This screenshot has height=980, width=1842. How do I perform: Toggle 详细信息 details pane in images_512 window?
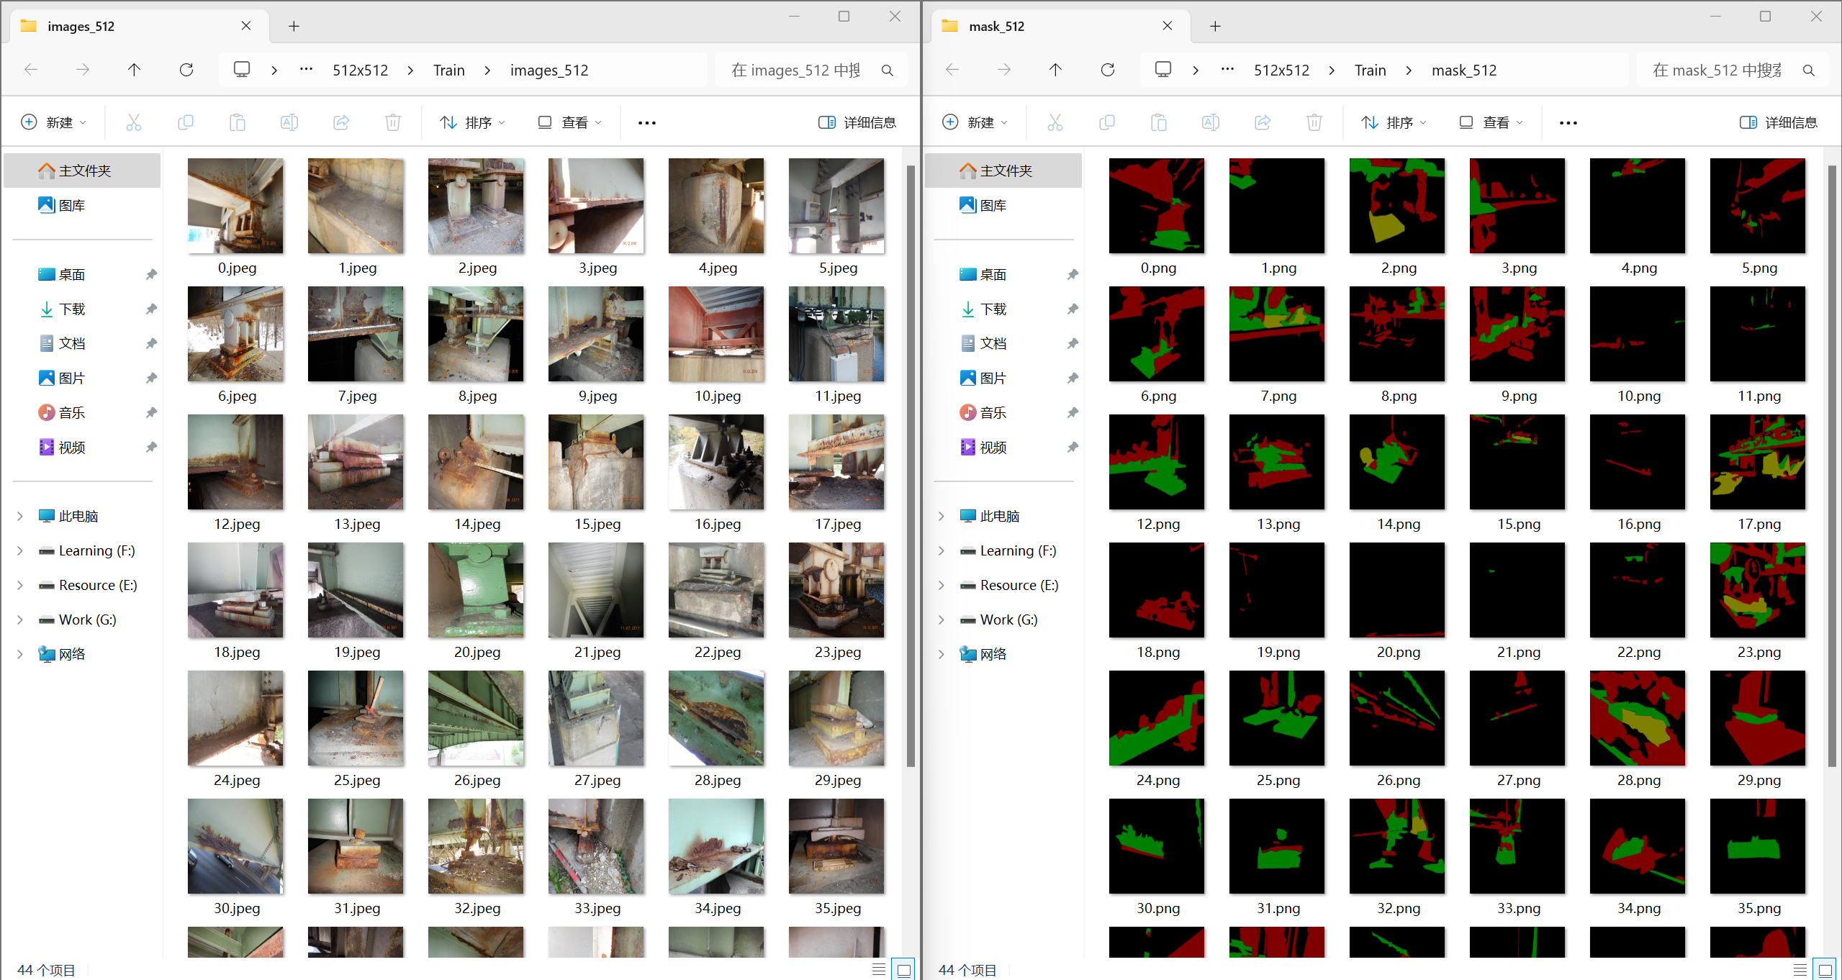pos(857,122)
